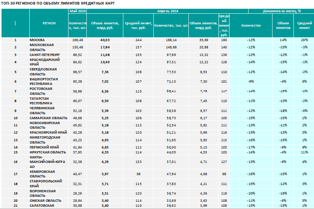Click Челябинская область volume change -18%
The width and height of the screenshot is (314, 209).
pyautogui.click(x=283, y=111)
